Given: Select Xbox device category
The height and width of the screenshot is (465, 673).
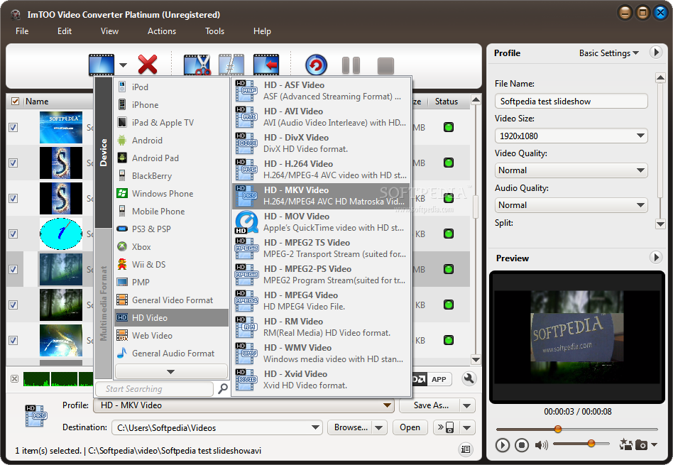Looking at the screenshot, I should 172,247.
